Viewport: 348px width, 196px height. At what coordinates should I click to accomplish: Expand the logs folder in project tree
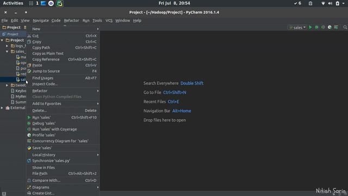pos(7,46)
